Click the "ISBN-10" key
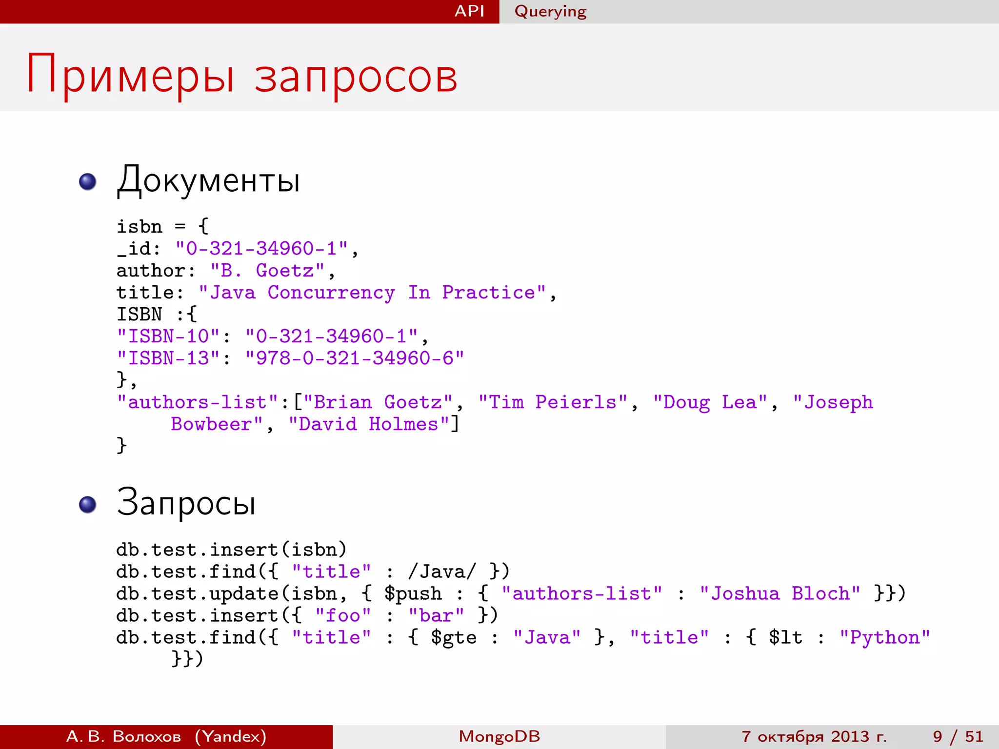This screenshot has height=749, width=999. point(168,336)
